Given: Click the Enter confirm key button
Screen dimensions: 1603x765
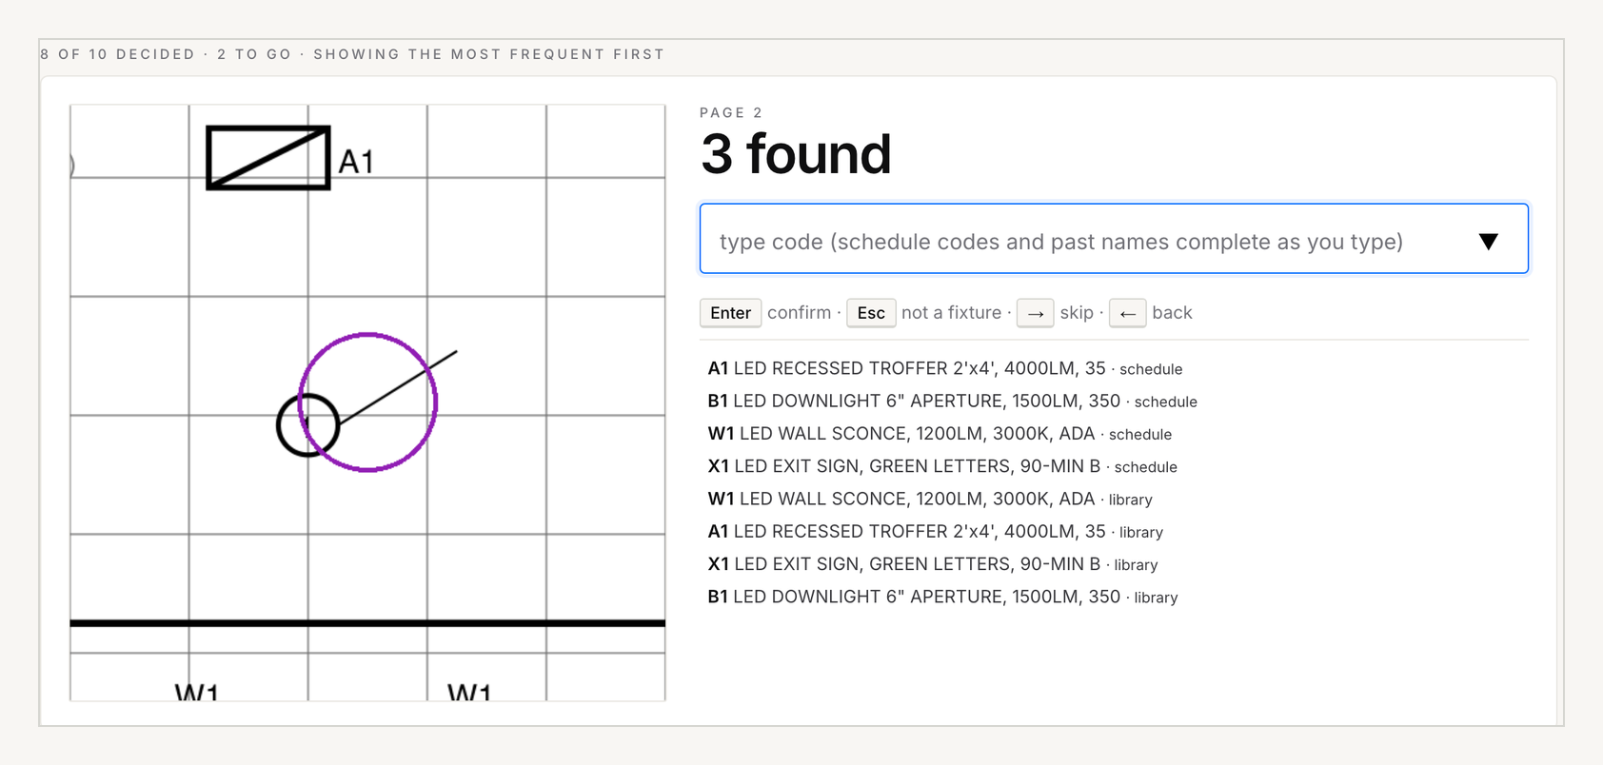Looking at the screenshot, I should [730, 313].
